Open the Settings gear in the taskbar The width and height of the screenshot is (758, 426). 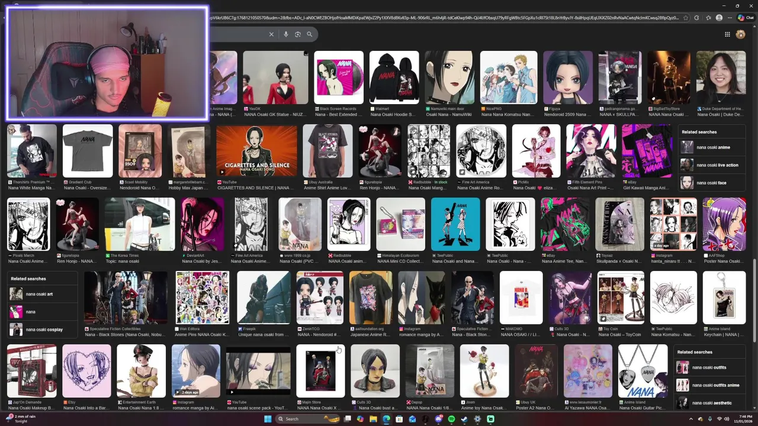click(477, 419)
